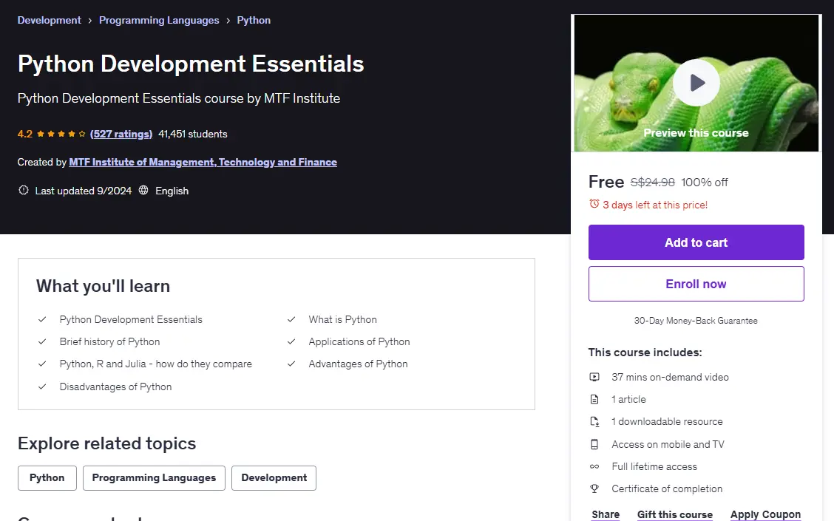Click the mobile access icon
The width and height of the screenshot is (834, 521).
[594, 444]
